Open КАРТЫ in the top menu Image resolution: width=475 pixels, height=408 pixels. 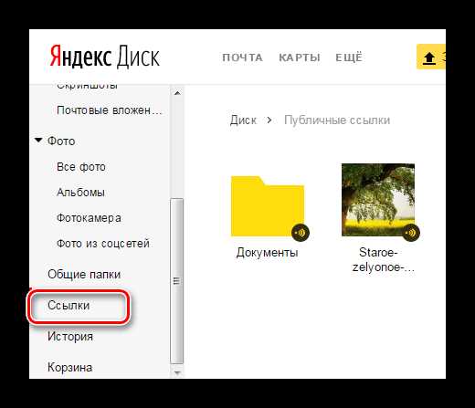[300, 58]
